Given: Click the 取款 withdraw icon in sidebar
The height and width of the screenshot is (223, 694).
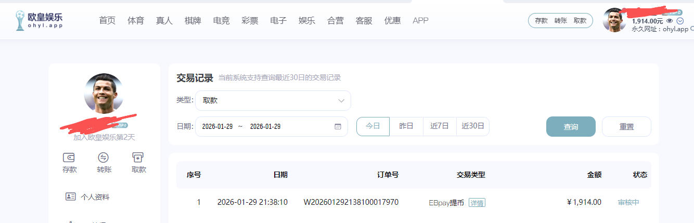Looking at the screenshot, I should click(138, 158).
